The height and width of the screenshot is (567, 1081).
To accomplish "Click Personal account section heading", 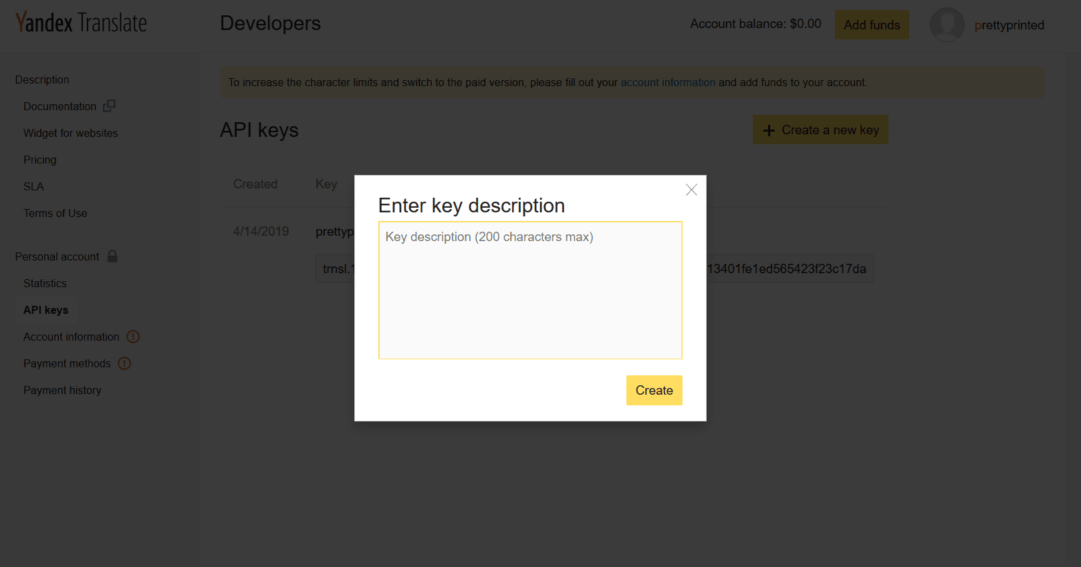I will 57,256.
